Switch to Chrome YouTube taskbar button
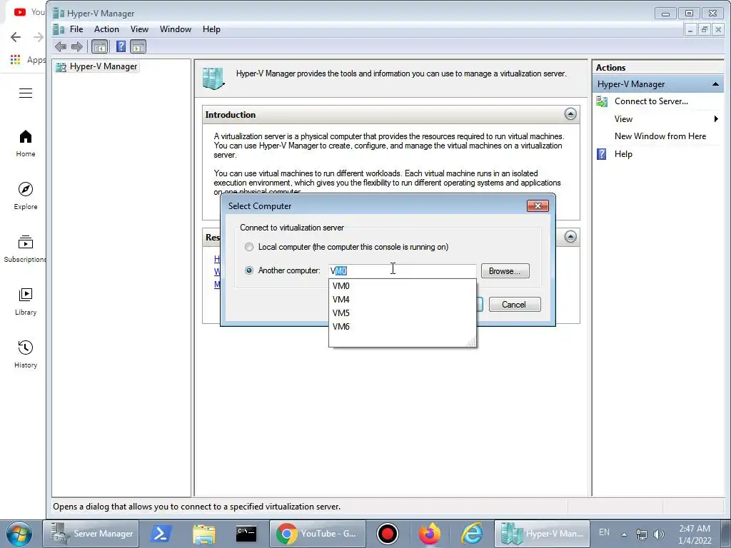 point(316,534)
